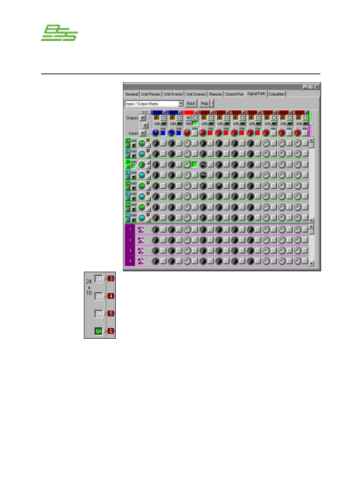The width and height of the screenshot is (345, 489).
Task: Click the route icon on purple row 3
Action: pyautogui.click(x=141, y=251)
